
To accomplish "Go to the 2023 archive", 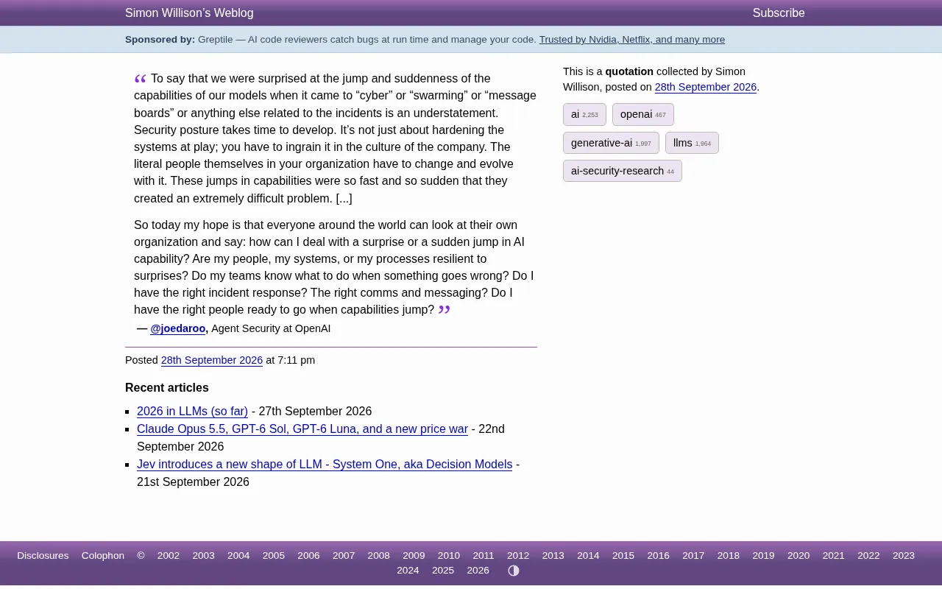I will (904, 556).
